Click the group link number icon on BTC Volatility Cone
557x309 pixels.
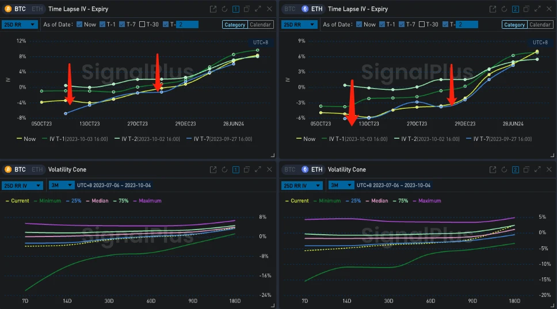click(x=236, y=170)
